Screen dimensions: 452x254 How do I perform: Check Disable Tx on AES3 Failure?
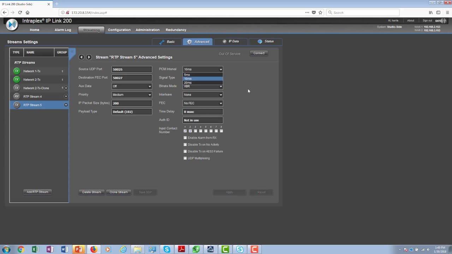tap(185, 151)
